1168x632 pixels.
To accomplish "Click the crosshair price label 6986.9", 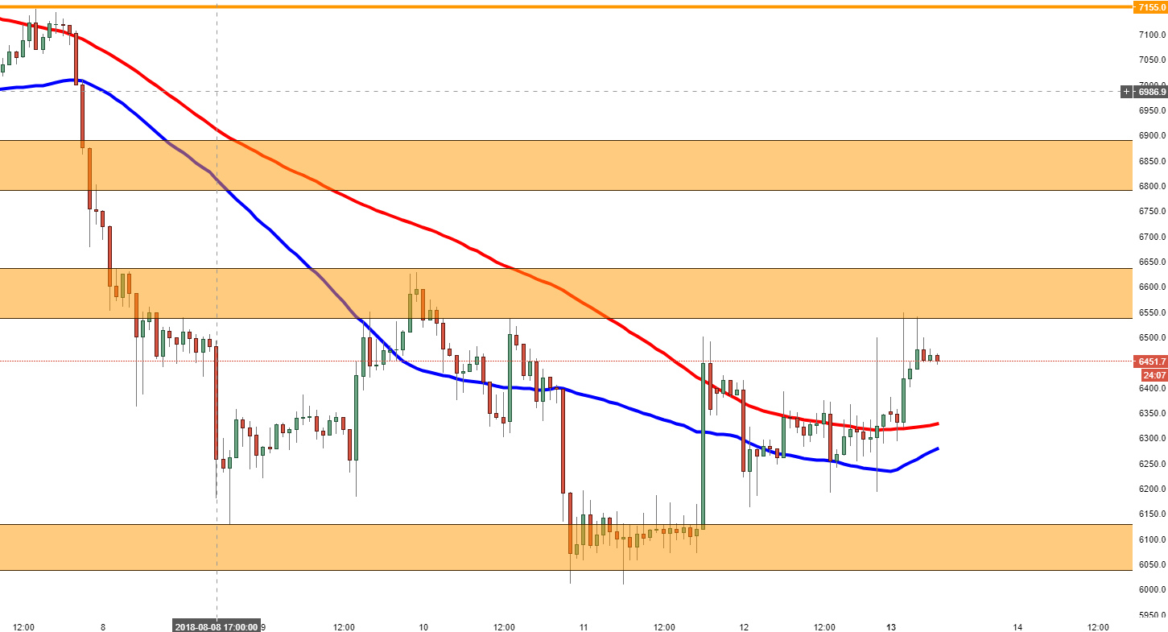I will pyautogui.click(x=1151, y=92).
